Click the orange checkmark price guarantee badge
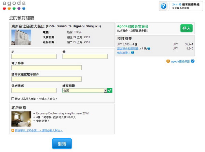The height and width of the screenshot is (152, 205). (x=168, y=61)
